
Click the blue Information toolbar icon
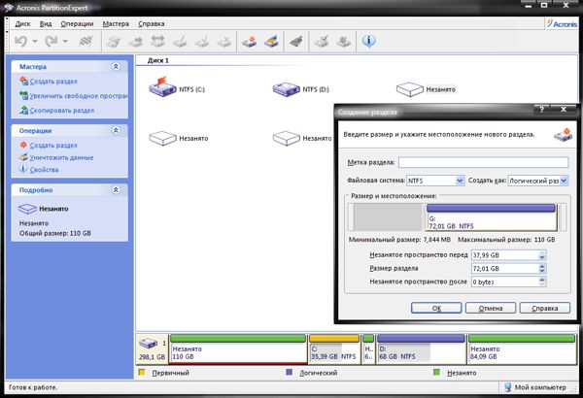pyautogui.click(x=368, y=41)
